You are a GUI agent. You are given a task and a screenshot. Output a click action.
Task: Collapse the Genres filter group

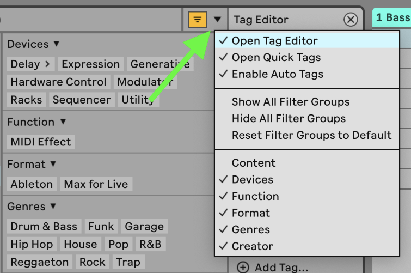pos(53,207)
